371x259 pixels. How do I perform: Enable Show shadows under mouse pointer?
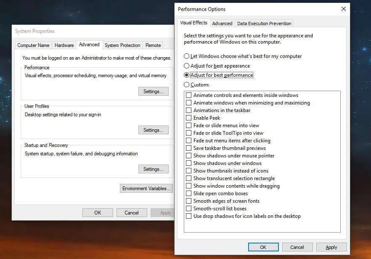click(188, 156)
